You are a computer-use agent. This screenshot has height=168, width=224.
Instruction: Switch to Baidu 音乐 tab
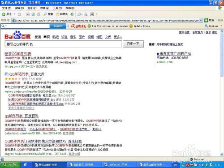pyautogui.click(x=73, y=37)
